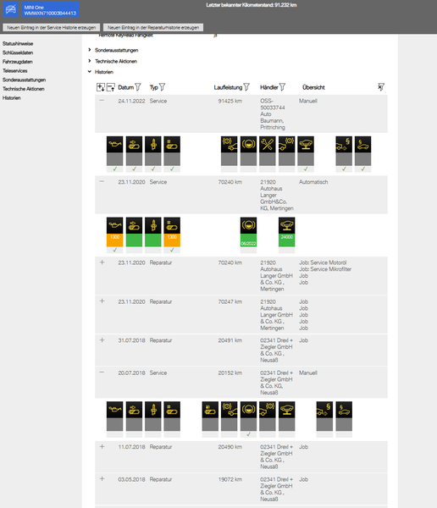Toggle microfilter checkmark in 24.11.2022 service
The height and width of the screenshot is (508, 437).
click(x=134, y=168)
